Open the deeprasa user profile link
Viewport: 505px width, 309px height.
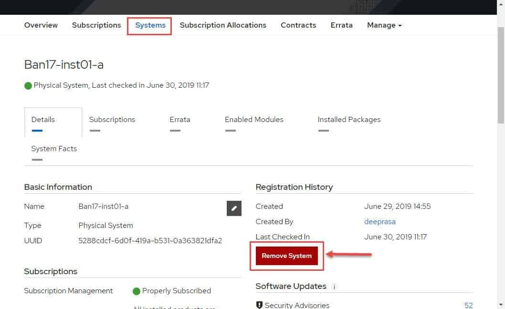pyautogui.click(x=380, y=221)
